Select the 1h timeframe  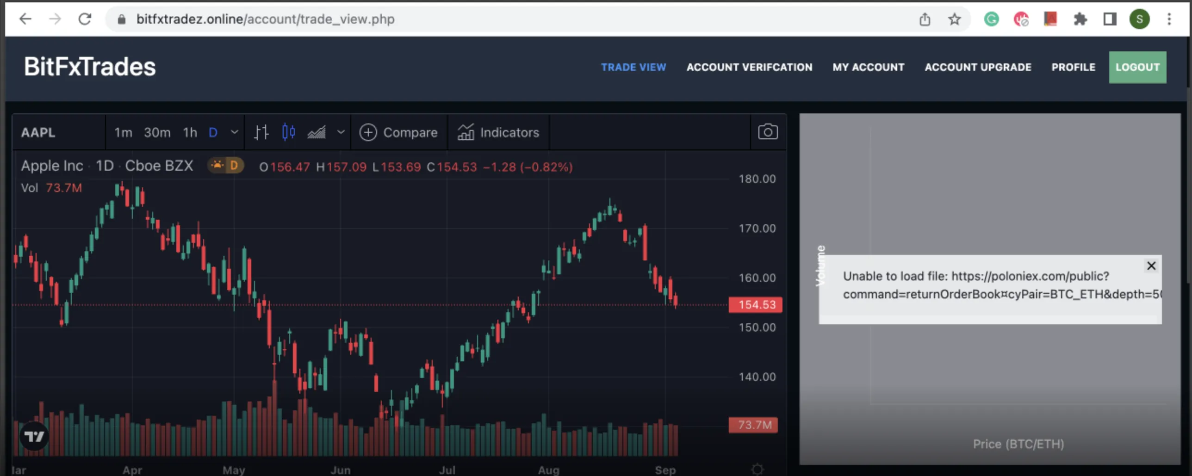[x=190, y=132]
